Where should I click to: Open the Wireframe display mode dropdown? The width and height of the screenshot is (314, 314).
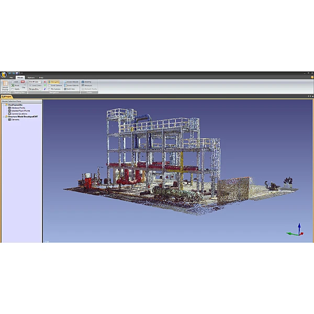pyautogui.click(x=35, y=82)
